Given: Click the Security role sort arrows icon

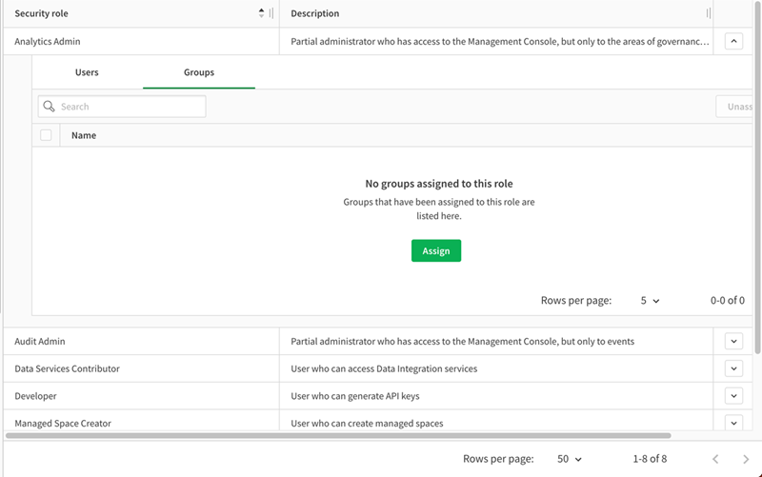Looking at the screenshot, I should pos(262,13).
